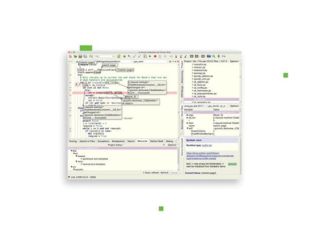309x230 pixels.
Task: Click the green download arrow toolbar icon
Action: [x=218, y=56]
